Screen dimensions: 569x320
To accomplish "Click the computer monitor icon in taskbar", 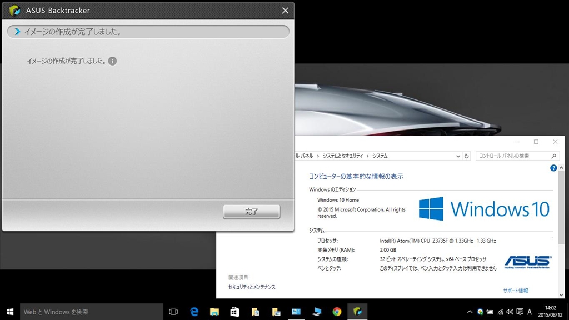I will pyautogui.click(x=316, y=312).
